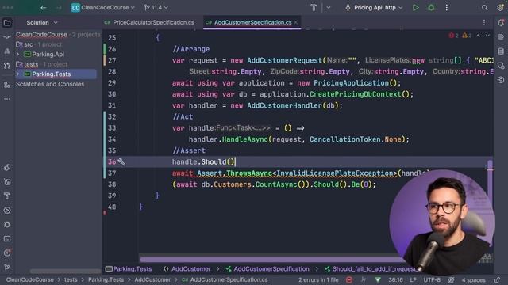Viewport: 508px width, 285px height.
Task: Open the Solution view dropdown
Action: click(42, 23)
